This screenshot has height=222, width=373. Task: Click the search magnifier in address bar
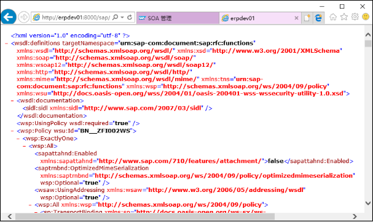pos(115,17)
